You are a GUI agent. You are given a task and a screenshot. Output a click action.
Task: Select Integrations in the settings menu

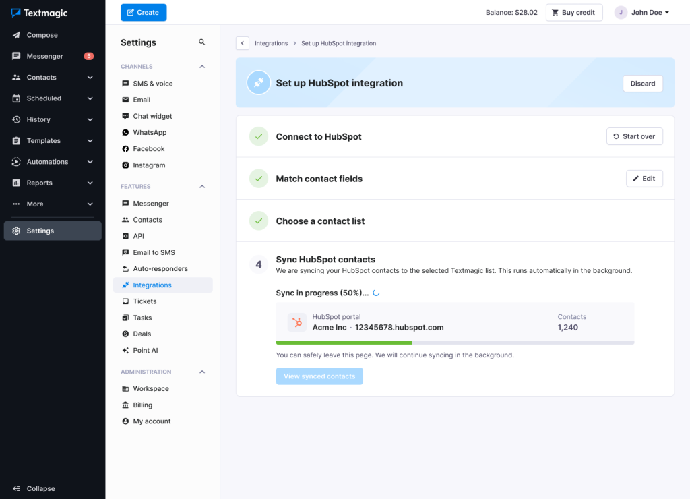point(163,285)
